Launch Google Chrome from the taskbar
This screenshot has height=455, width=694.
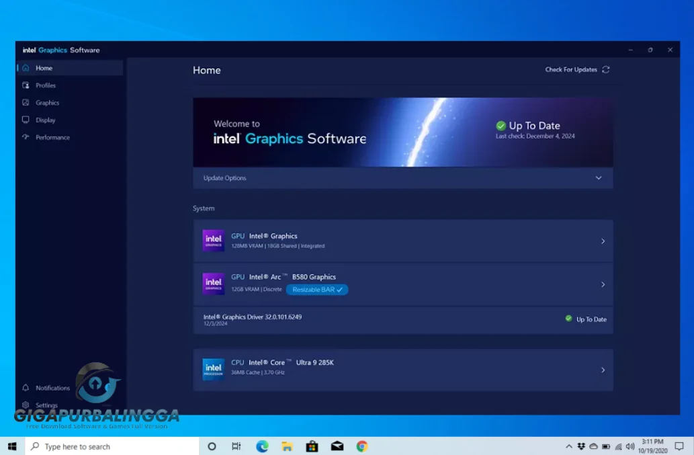(362, 446)
